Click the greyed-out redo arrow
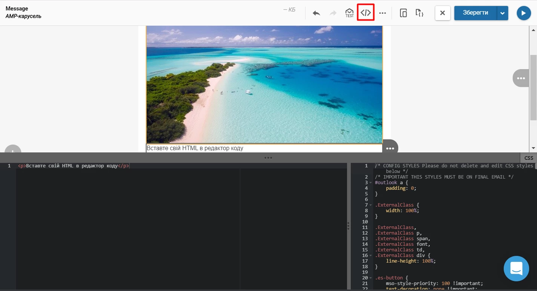This screenshot has height=291, width=537. pos(333,13)
